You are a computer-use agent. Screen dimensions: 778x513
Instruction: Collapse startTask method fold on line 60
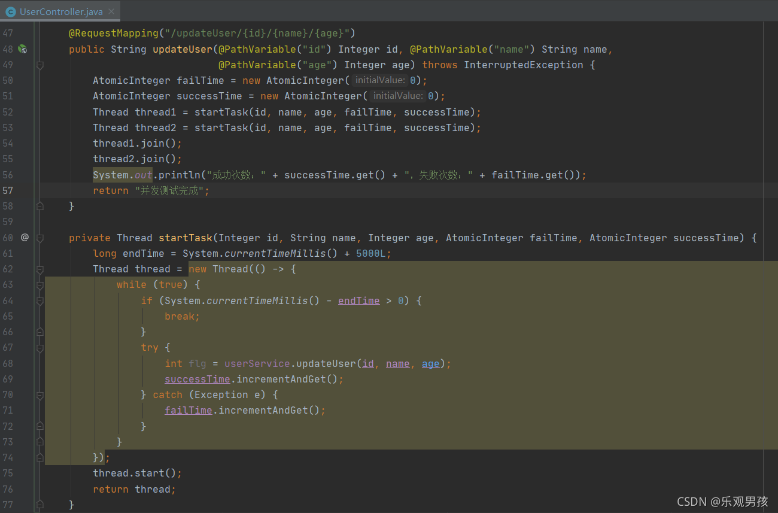pos(40,238)
